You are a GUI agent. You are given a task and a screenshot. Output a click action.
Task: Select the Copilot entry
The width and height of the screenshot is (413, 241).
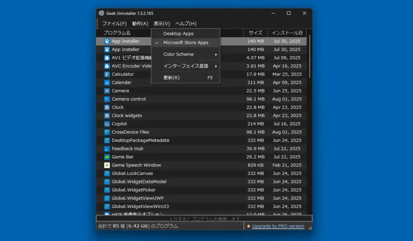point(119,124)
